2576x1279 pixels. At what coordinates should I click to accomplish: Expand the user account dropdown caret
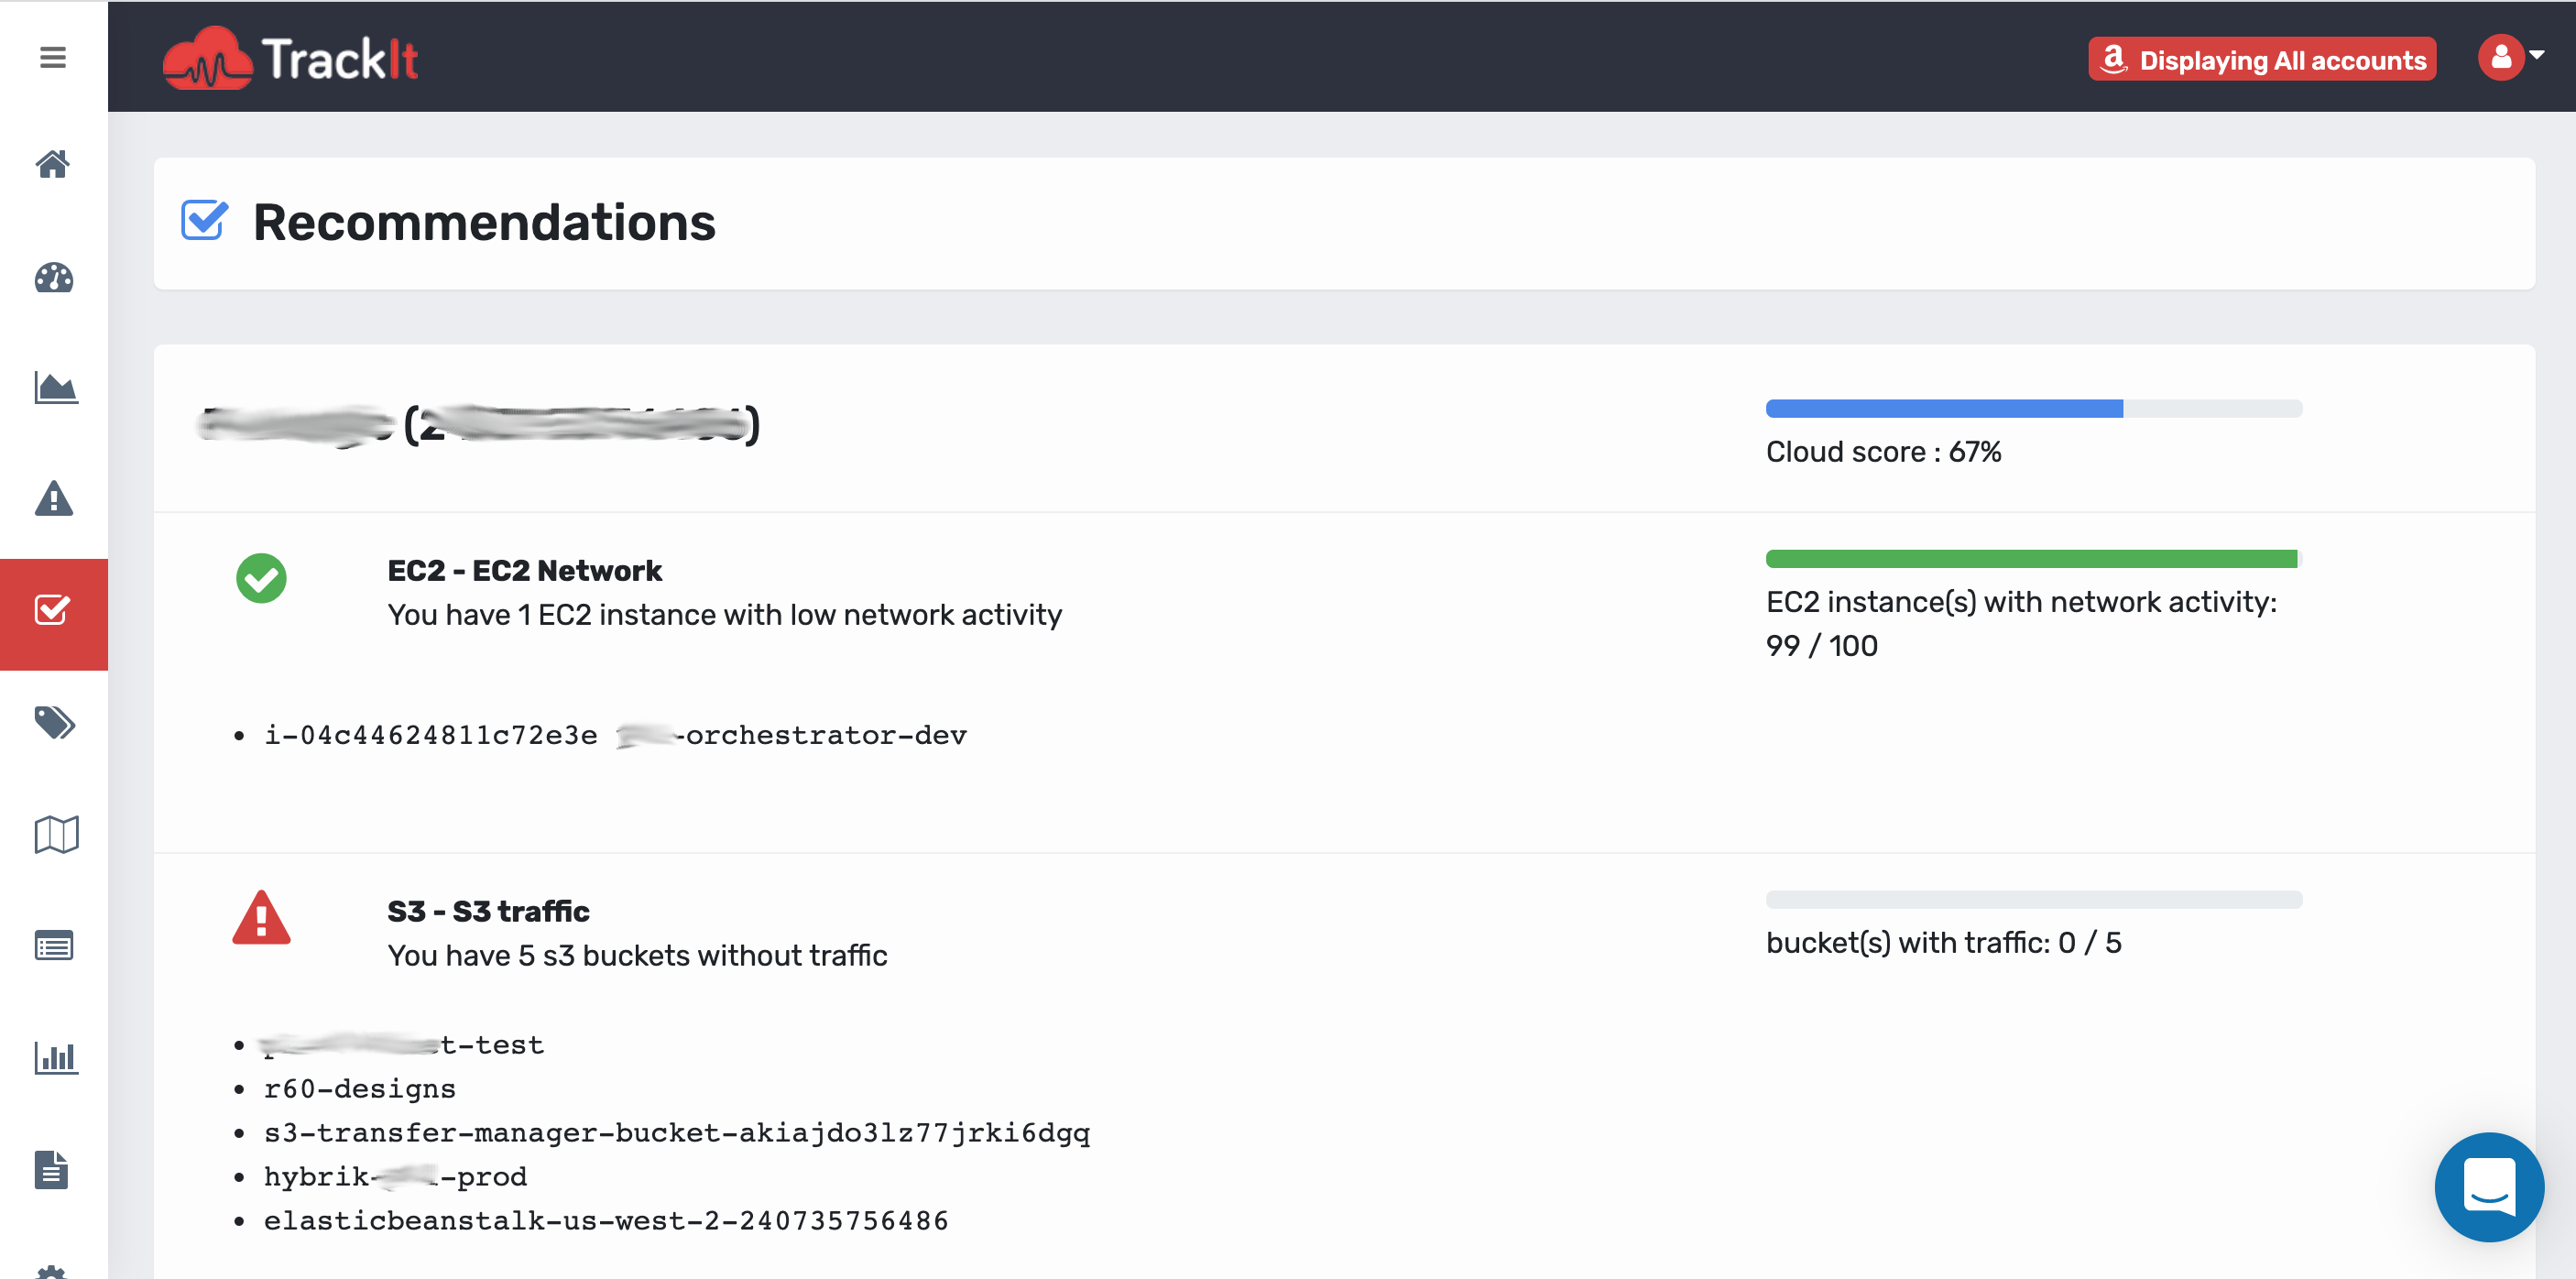tap(2538, 54)
